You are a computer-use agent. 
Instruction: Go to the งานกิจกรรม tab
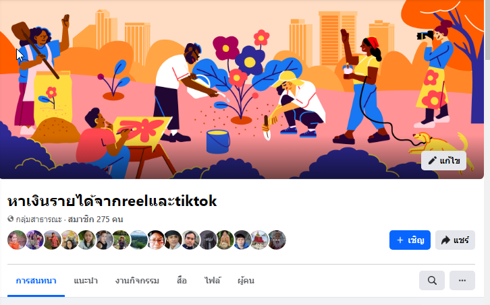tap(137, 281)
